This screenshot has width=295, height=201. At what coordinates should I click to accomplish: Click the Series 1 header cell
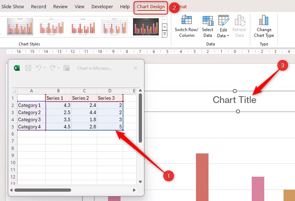click(58, 98)
